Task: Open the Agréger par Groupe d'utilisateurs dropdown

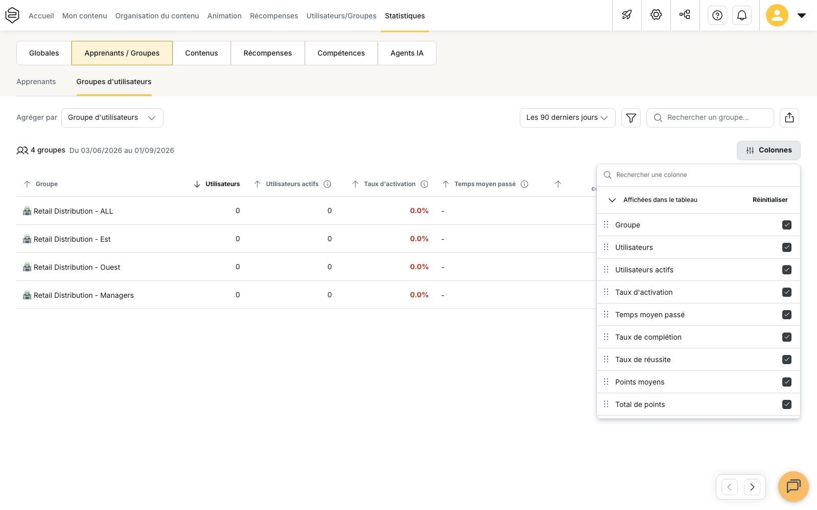Action: (x=112, y=118)
